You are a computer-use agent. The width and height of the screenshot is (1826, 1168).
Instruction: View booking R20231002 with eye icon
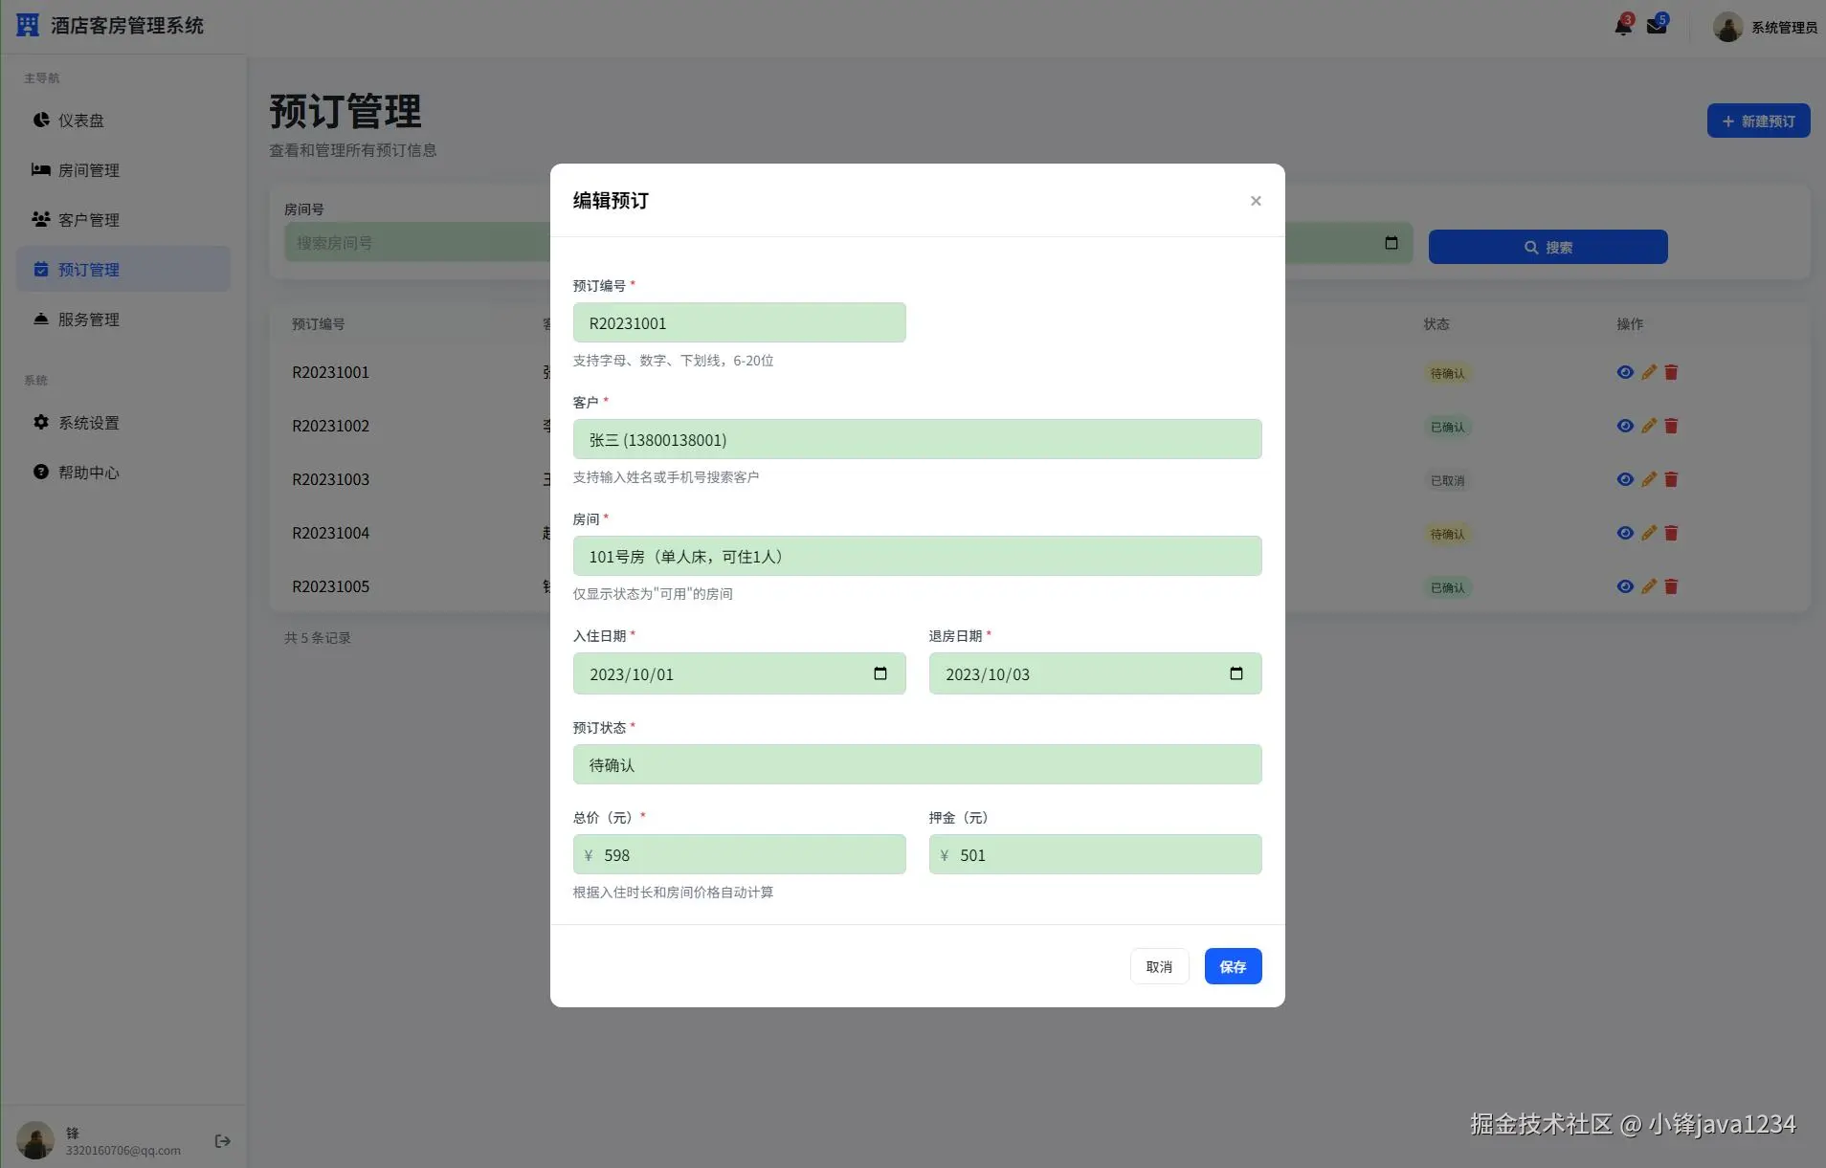[1625, 426]
